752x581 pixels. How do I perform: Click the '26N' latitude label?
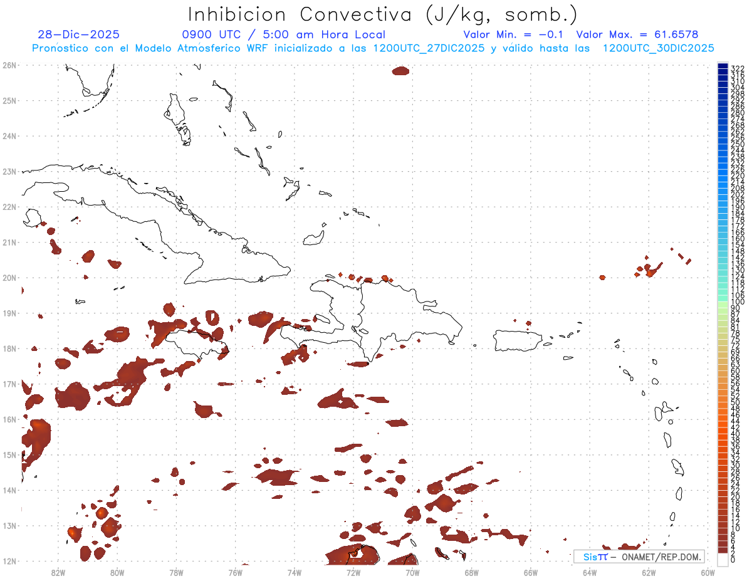(9, 65)
